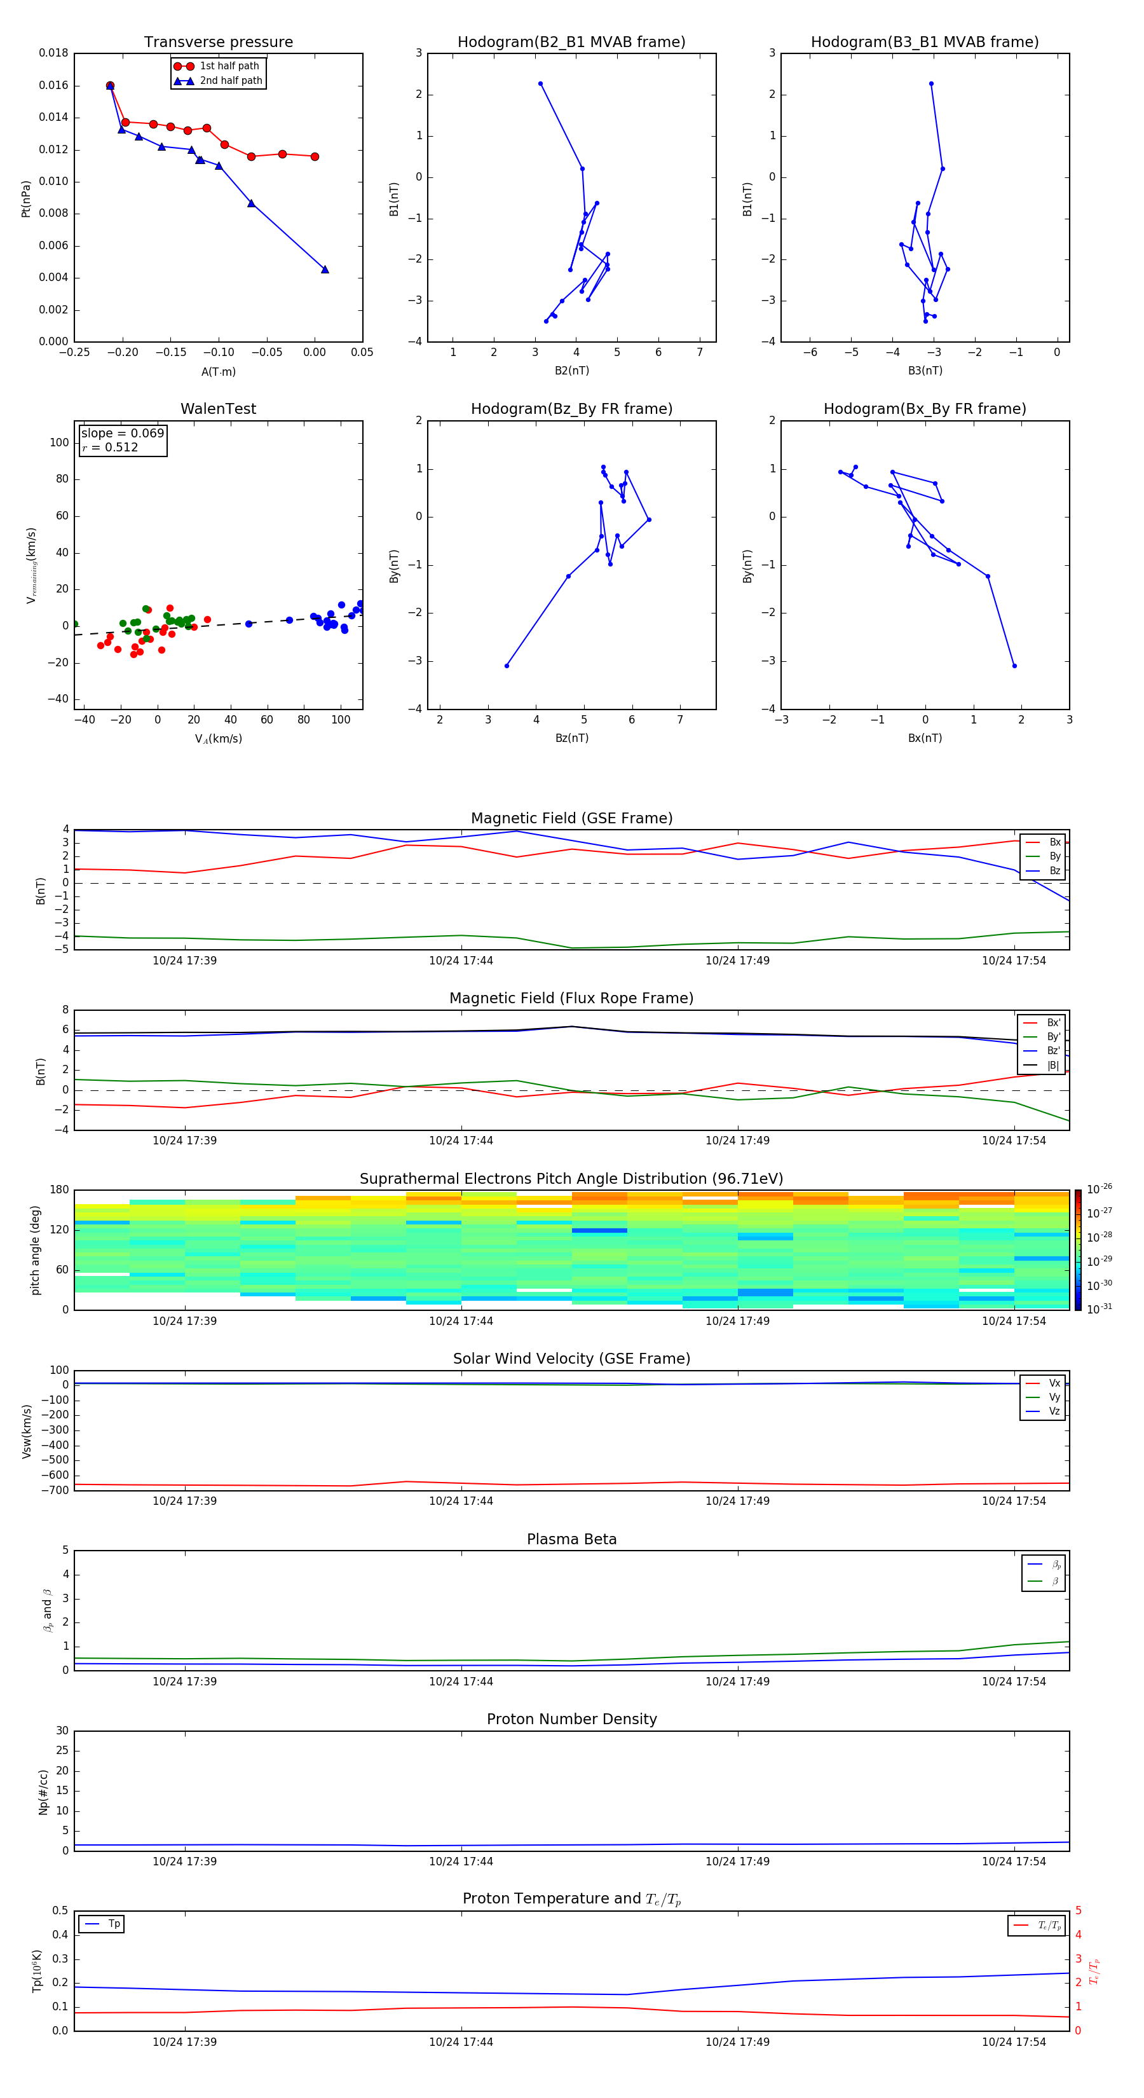This screenshot has width=1144, height=2098.
Task: Select the By entry in GSE magnetic field legend
Action: pos(1043,857)
